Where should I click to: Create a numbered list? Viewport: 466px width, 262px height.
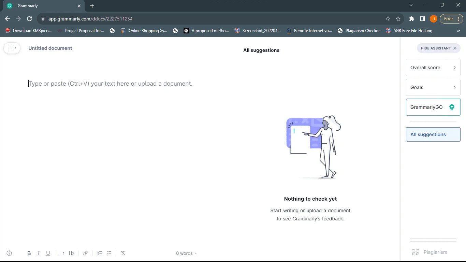pos(100,253)
